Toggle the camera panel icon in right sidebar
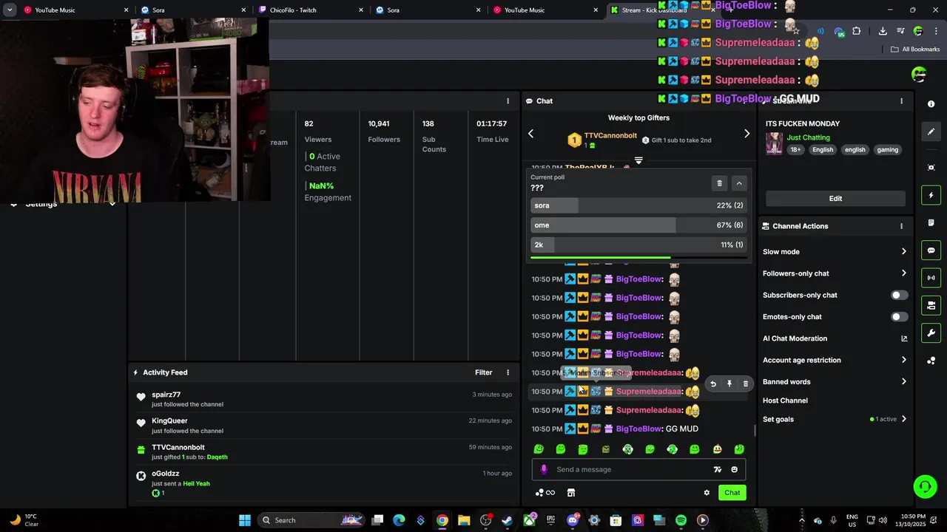 [x=931, y=305]
